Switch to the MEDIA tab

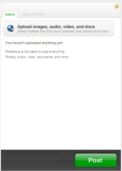tap(10, 14)
